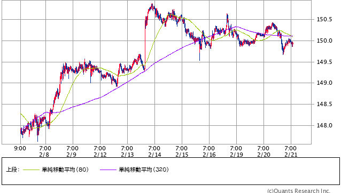Click the 2/19 date label
The height and width of the screenshot is (193, 341).
click(x=236, y=155)
